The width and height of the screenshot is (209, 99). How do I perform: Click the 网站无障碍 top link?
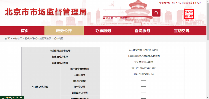(165, 3)
